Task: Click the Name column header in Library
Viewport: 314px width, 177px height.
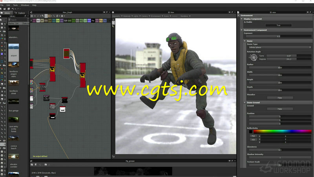Action: point(11,24)
